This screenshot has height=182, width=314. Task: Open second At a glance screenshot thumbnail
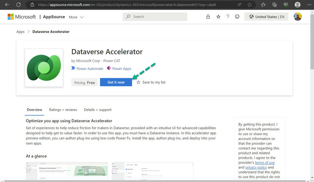153,171
